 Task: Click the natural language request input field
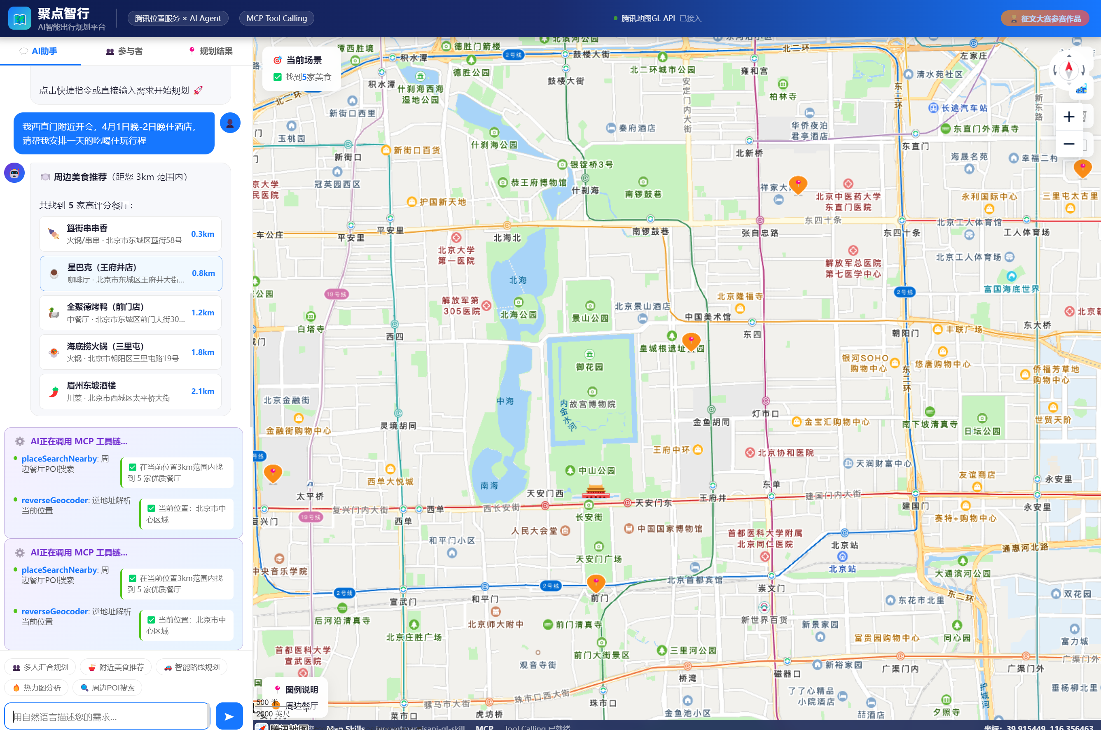point(107,716)
